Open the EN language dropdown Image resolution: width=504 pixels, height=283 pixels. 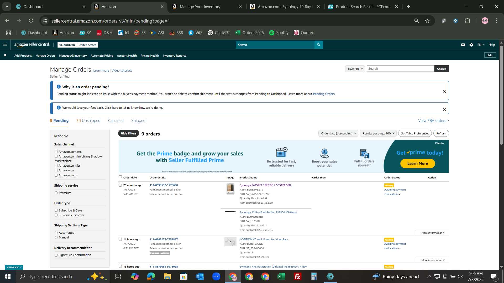click(481, 45)
